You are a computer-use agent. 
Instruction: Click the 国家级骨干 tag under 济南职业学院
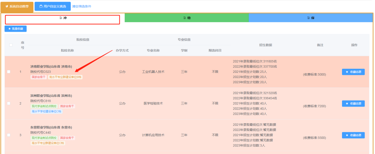point(38,77)
